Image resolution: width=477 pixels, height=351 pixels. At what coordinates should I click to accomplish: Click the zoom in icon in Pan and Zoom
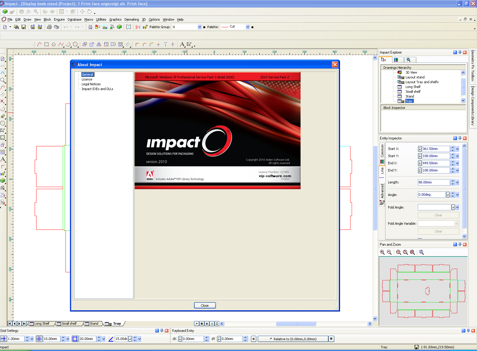(x=382, y=252)
